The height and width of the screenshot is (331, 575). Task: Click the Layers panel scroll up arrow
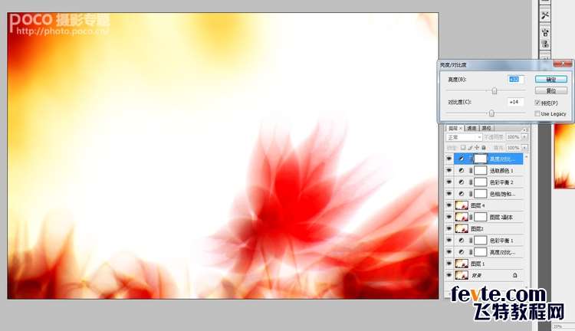[526, 156]
